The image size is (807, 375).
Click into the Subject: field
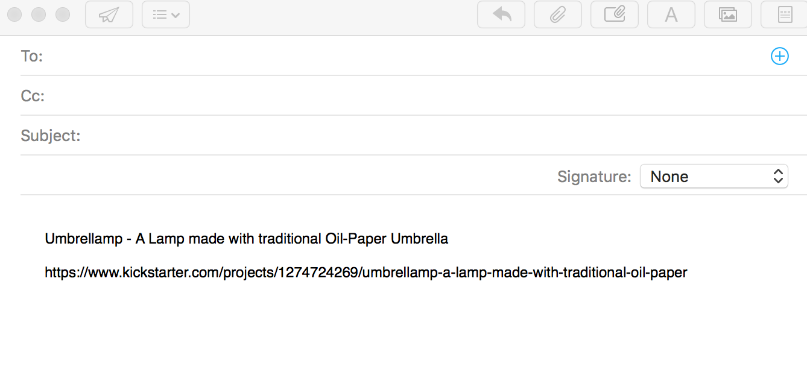click(x=443, y=136)
